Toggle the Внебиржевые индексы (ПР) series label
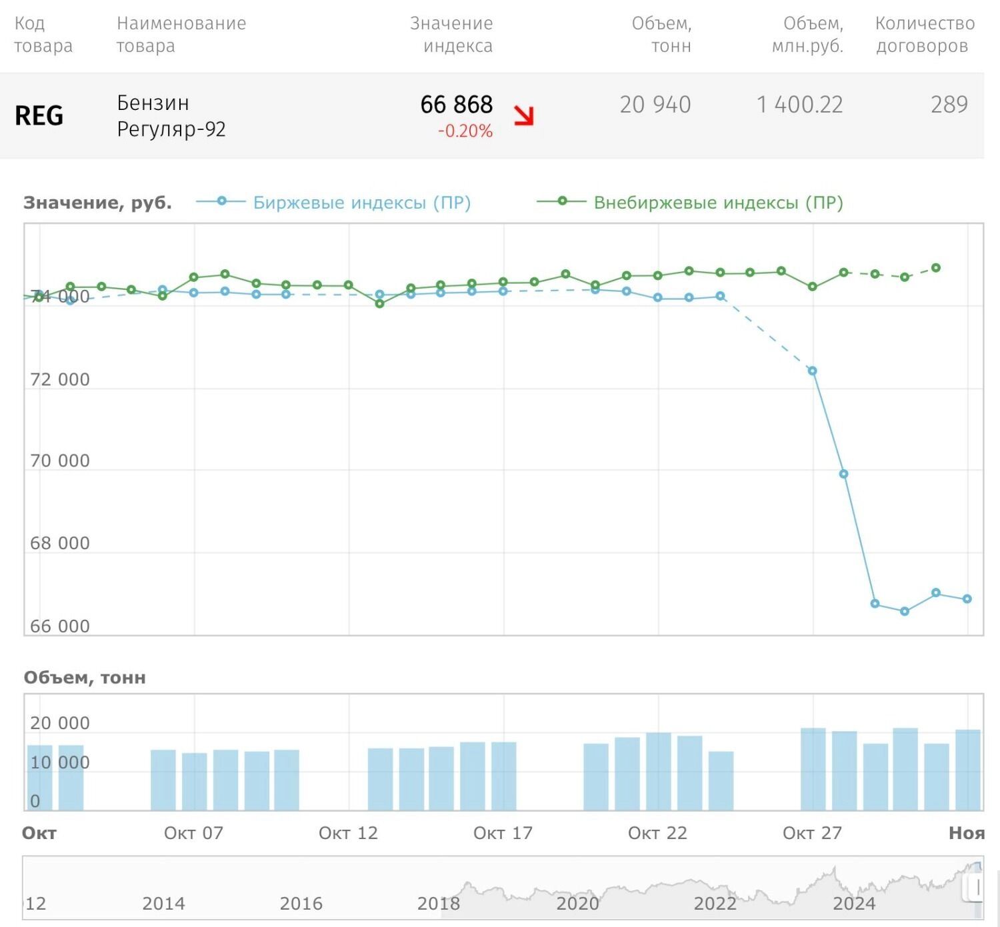The height and width of the screenshot is (927, 1000). [718, 203]
